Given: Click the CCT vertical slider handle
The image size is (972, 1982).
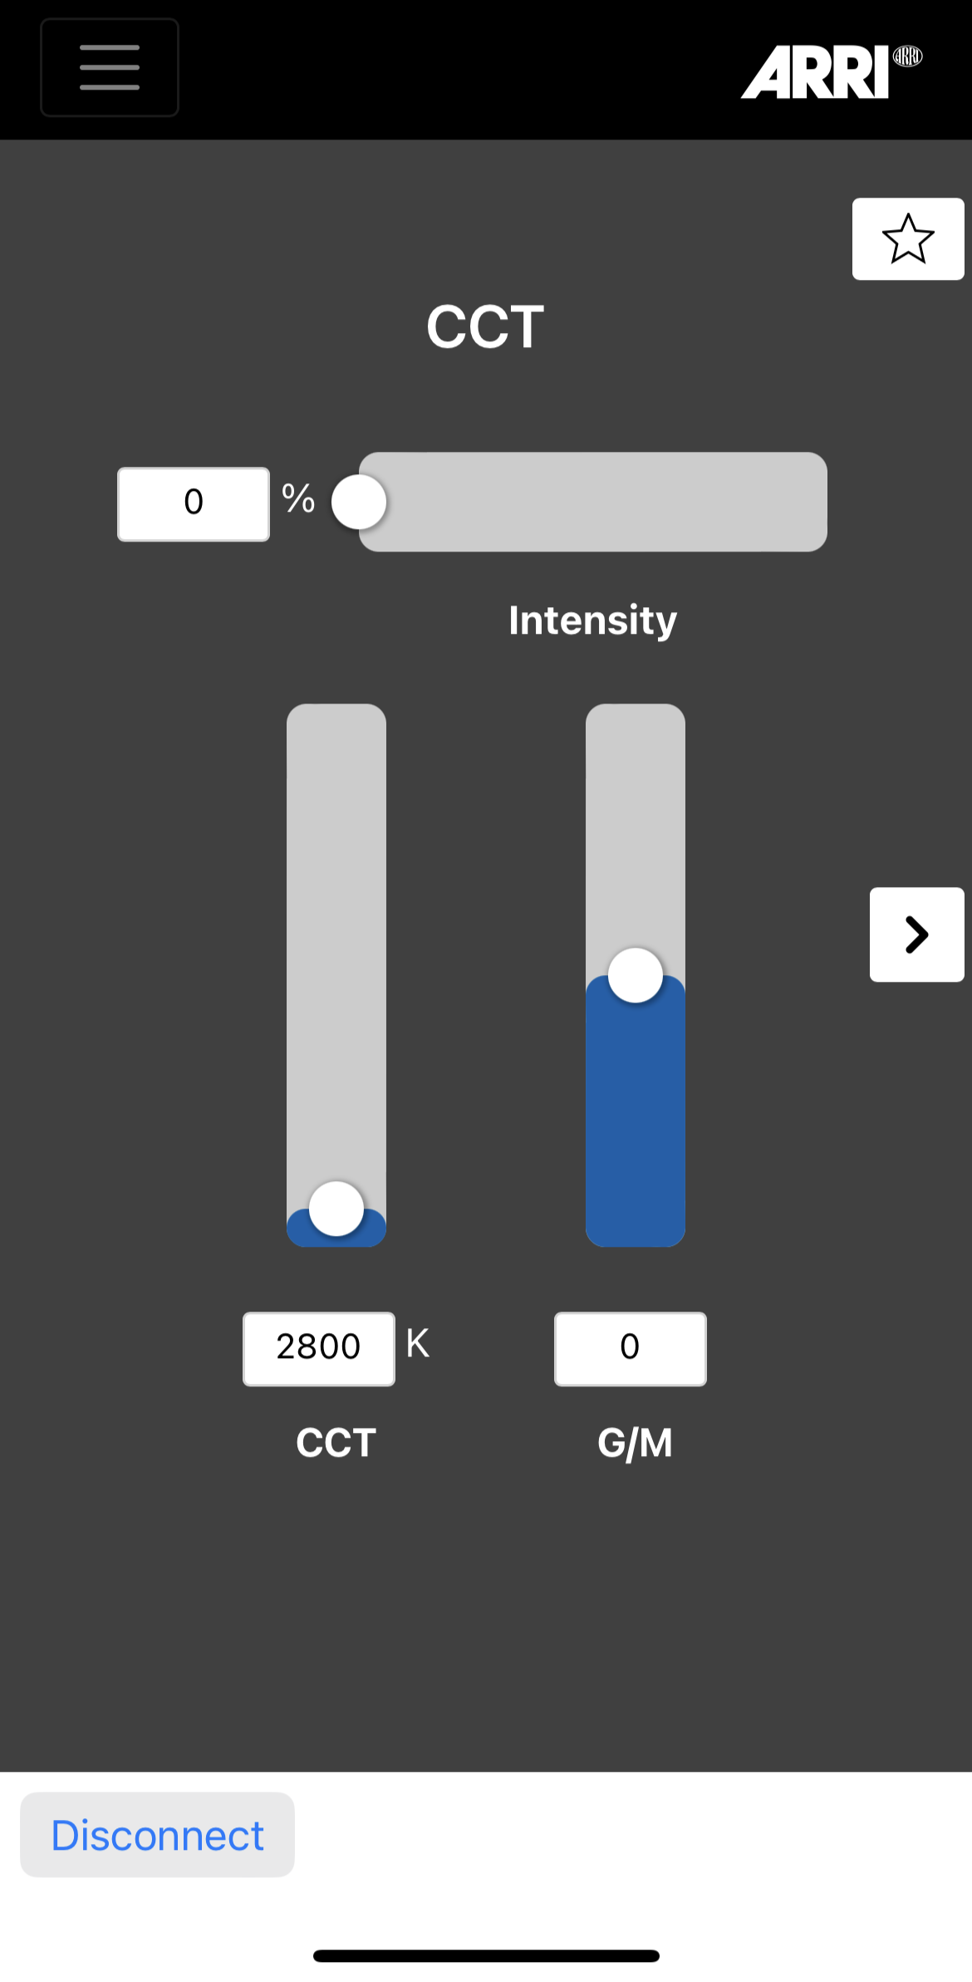Looking at the screenshot, I should pyautogui.click(x=336, y=1209).
